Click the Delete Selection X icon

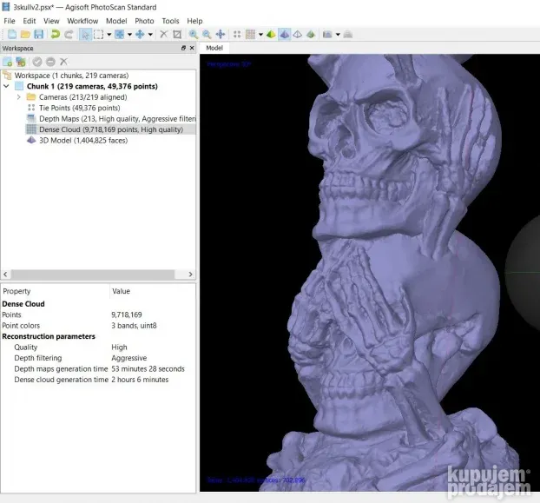point(164,35)
